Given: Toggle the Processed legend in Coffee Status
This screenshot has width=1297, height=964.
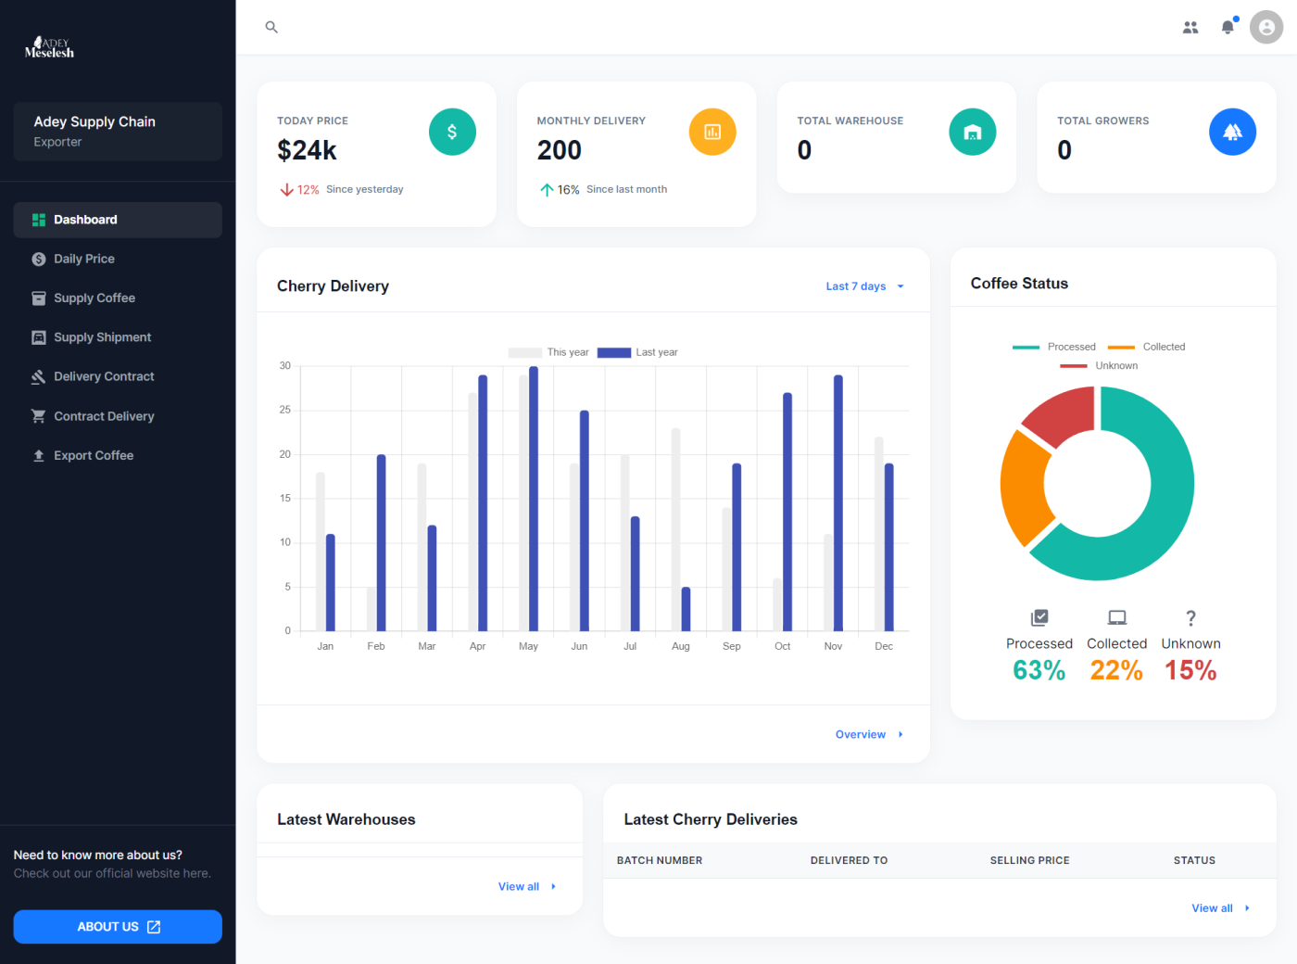Looking at the screenshot, I should point(1054,347).
